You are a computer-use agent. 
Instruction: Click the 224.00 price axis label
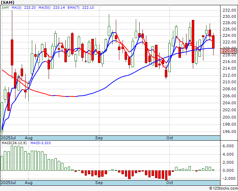(229, 35)
